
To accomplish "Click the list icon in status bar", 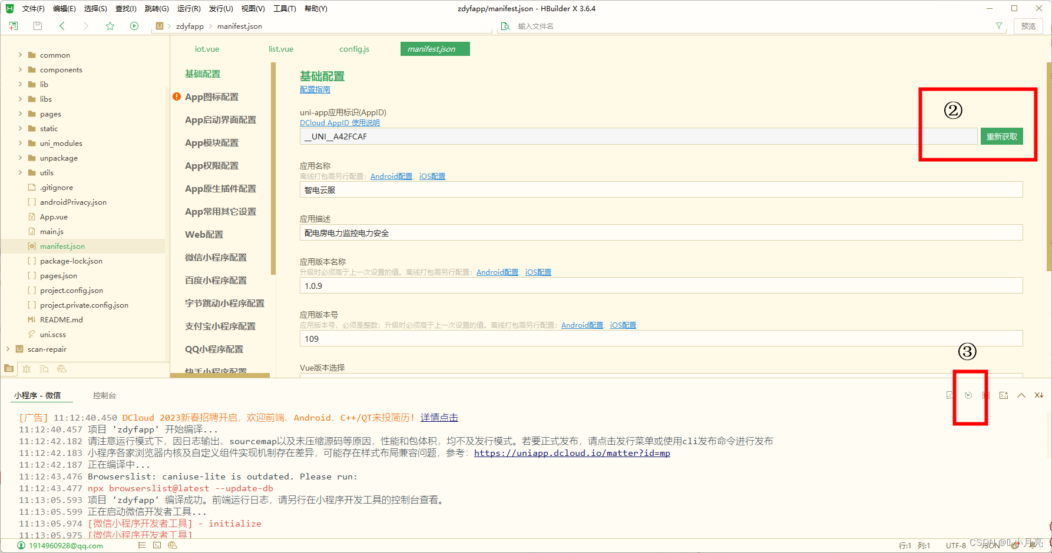I will 141,545.
